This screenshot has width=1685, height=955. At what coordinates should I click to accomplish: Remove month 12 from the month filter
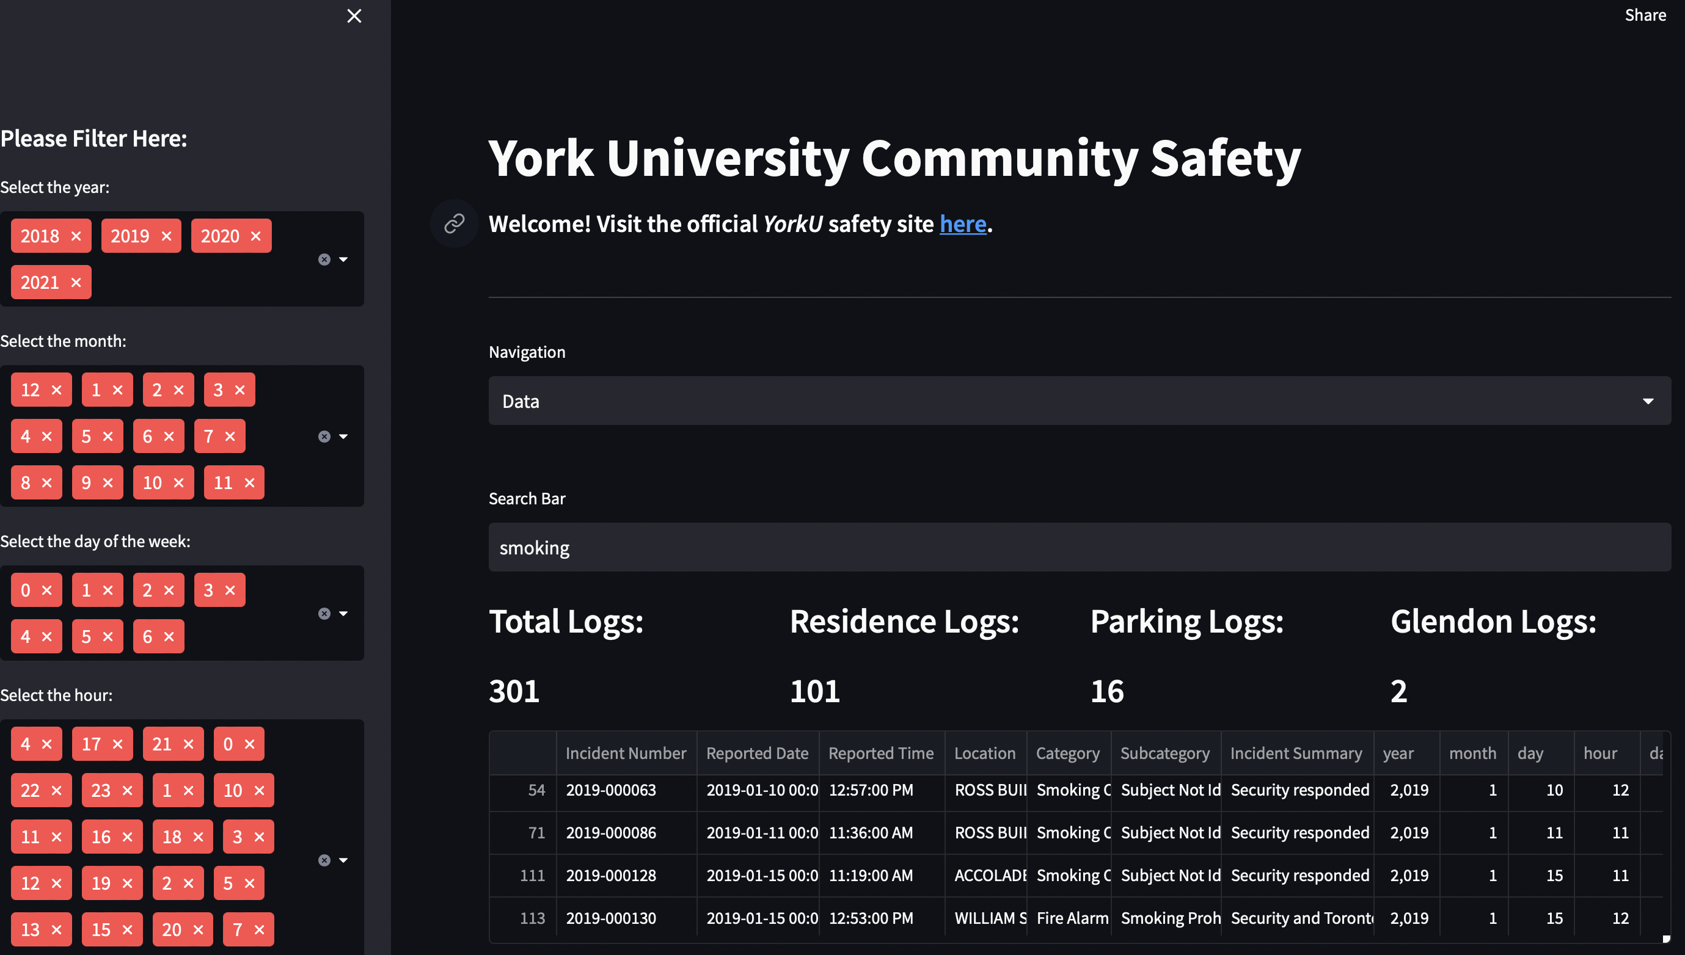(56, 390)
